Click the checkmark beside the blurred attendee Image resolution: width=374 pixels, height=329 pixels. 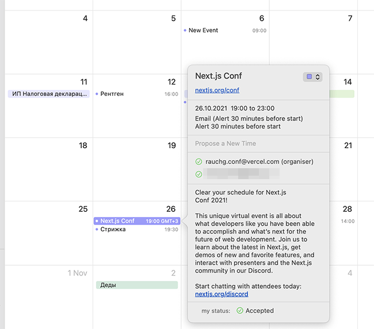[x=199, y=174]
